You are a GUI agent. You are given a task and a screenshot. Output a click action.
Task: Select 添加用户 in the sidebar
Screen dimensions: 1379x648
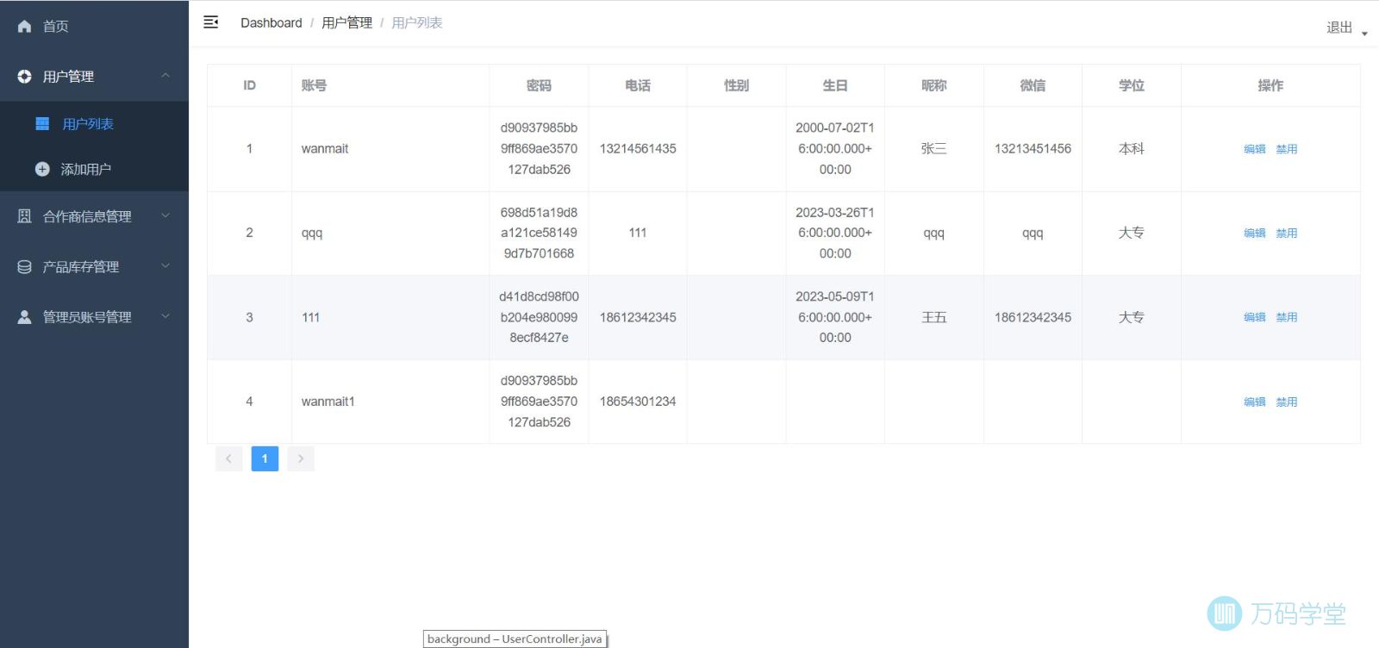(85, 170)
